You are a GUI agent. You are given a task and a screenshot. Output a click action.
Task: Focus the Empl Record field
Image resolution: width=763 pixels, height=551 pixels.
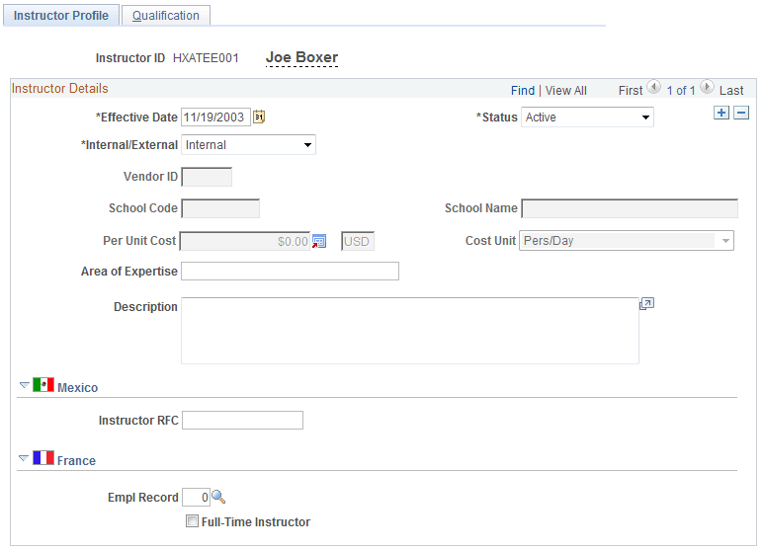tap(196, 498)
